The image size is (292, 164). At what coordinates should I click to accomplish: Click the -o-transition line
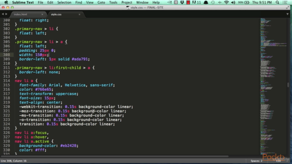(71, 120)
